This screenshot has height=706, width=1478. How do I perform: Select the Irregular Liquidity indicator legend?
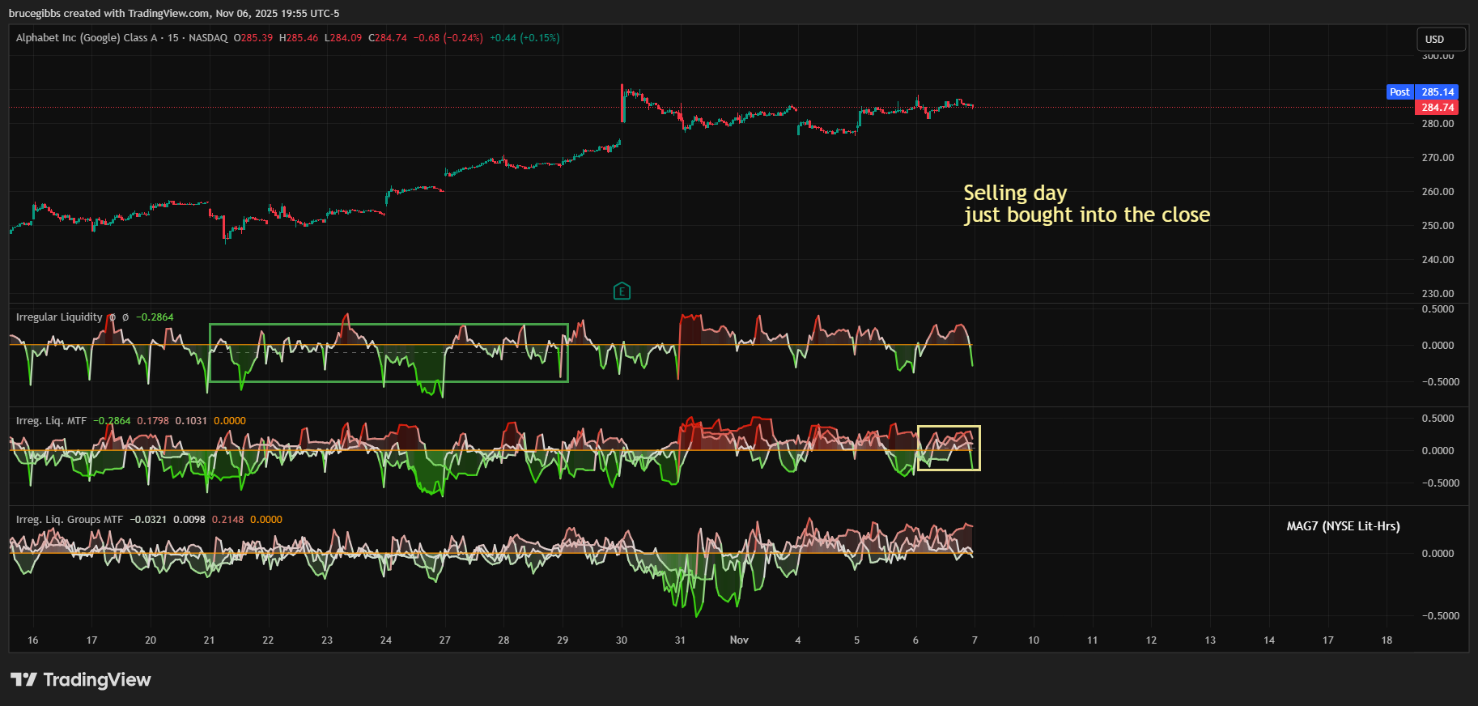tap(59, 317)
